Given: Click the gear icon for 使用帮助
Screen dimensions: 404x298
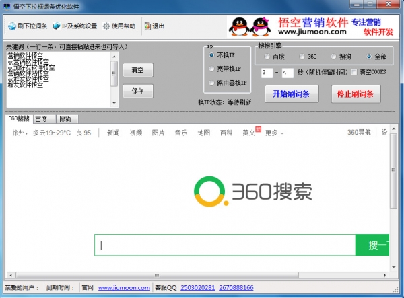Looking at the screenshot, I should click(x=106, y=26).
